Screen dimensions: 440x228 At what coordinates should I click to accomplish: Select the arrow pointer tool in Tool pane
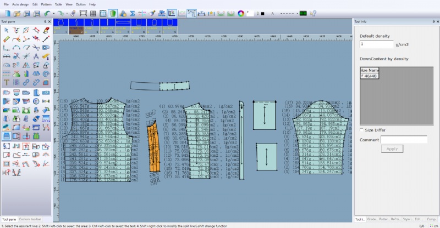[x=5, y=30]
